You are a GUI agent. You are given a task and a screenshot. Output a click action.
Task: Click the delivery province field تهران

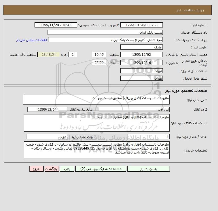click(141, 71)
